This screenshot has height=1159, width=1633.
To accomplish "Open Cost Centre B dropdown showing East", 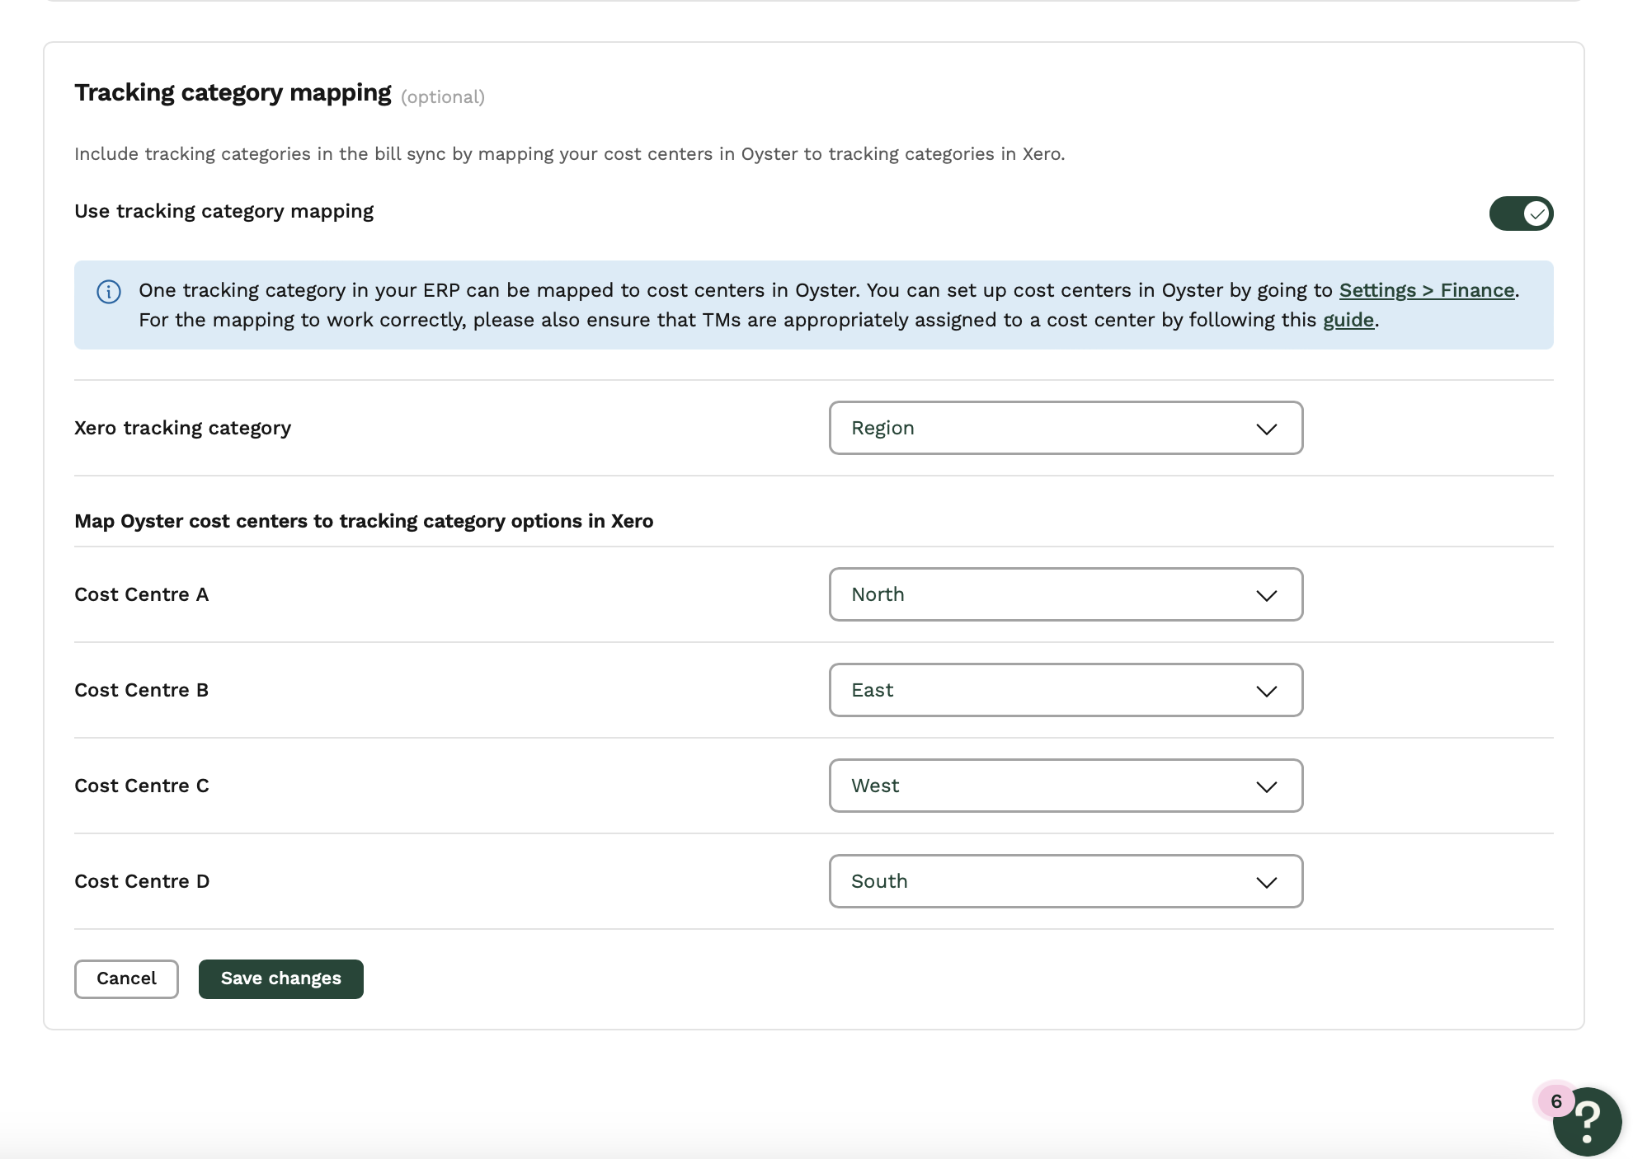I will (1066, 690).
